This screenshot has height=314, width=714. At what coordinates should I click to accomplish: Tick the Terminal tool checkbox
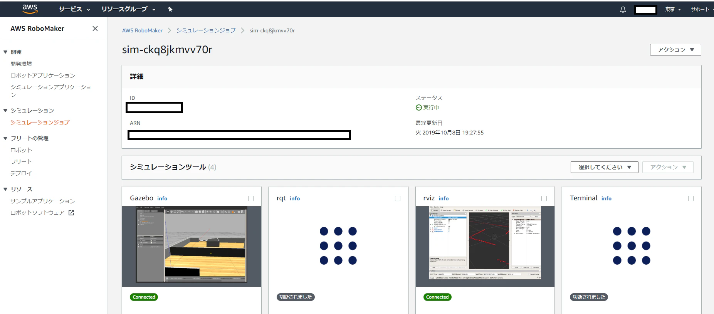pos(691,198)
